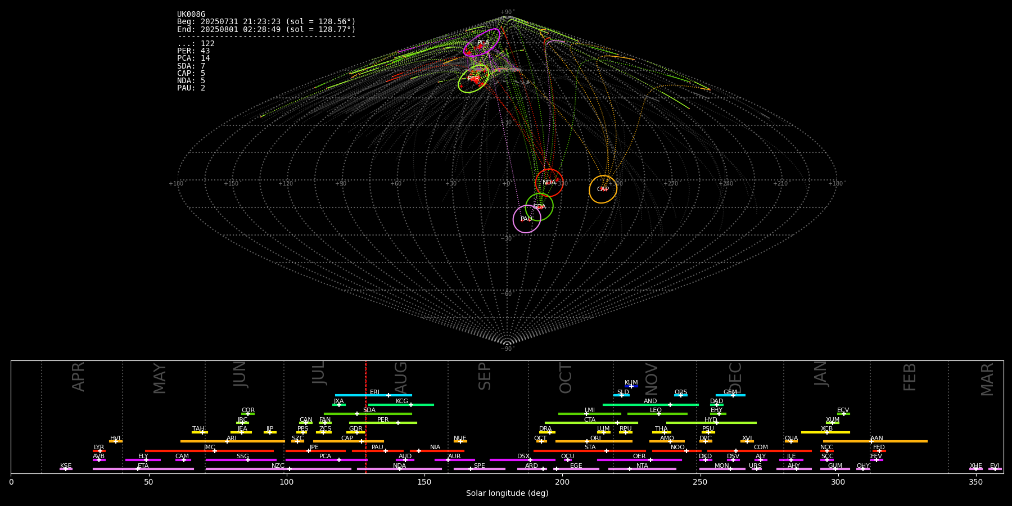The width and height of the screenshot is (1012, 506).
Task: Click the COM red shower bar
Action: click(760, 451)
